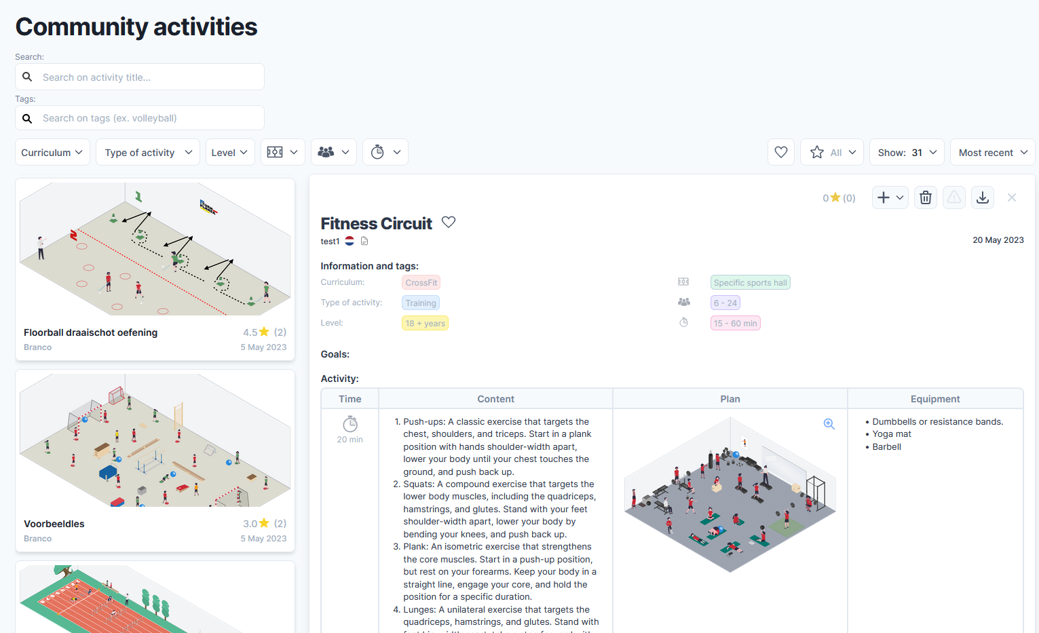This screenshot has height=633, width=1039.
Task: Close the Fitness Circuit detail panel
Action: [x=1012, y=197]
